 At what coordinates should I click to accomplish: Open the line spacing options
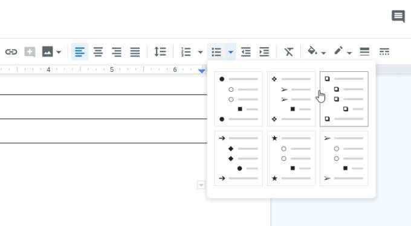(x=160, y=51)
